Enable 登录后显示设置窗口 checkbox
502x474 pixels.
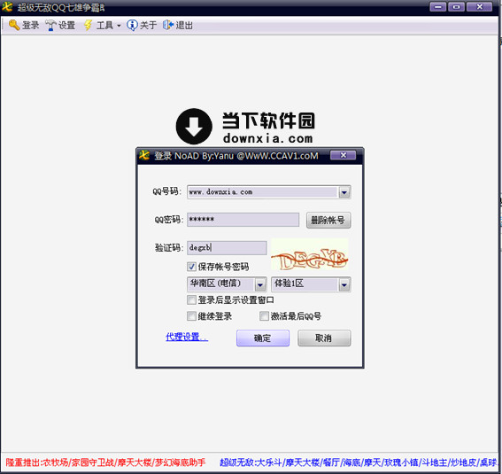pos(191,300)
